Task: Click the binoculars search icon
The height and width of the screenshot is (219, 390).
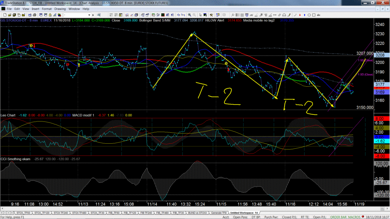Action: tap(99, 15)
